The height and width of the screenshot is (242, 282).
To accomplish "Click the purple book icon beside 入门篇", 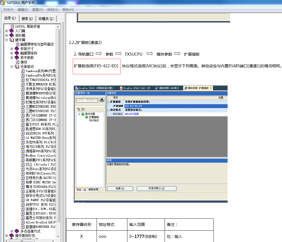I will click(12, 31).
